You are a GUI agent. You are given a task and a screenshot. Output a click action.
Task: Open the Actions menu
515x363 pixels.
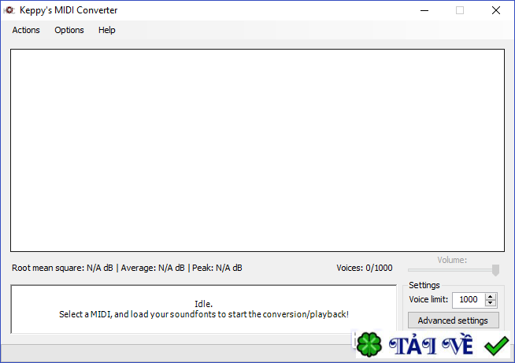[26, 30]
